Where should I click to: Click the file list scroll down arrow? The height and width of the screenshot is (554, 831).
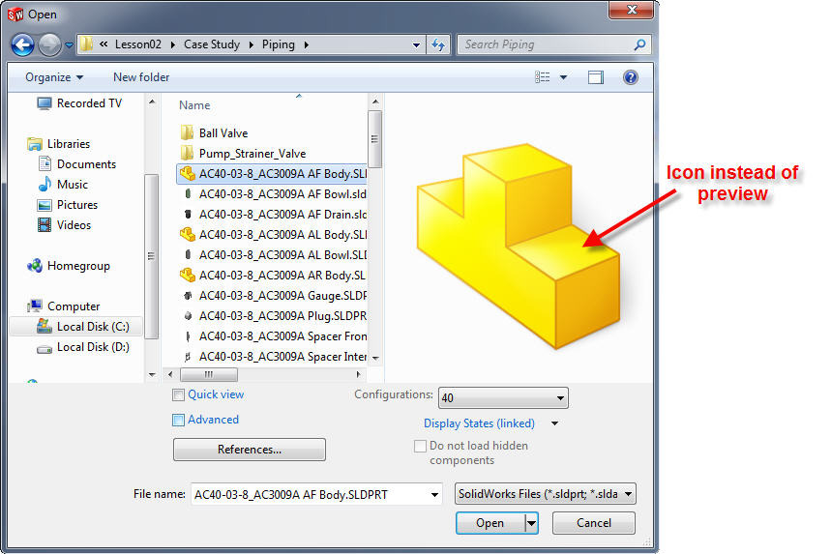point(375,359)
